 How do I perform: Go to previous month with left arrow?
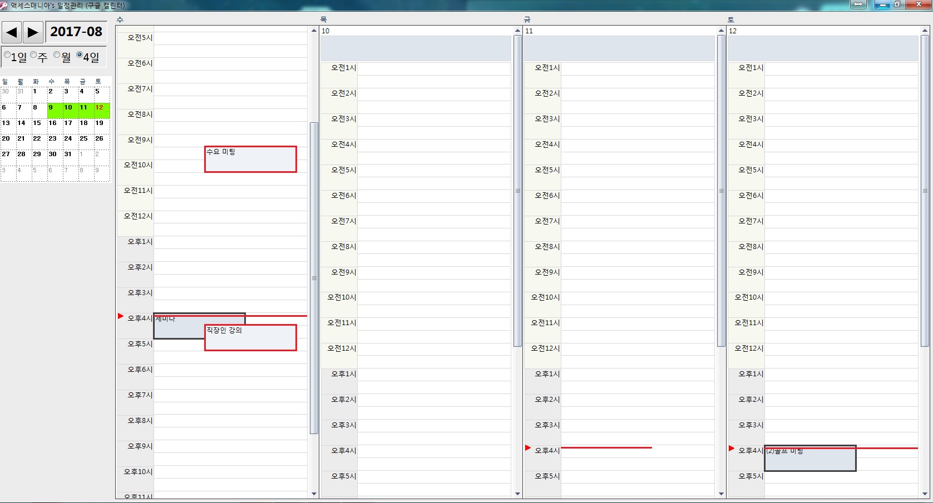pos(12,32)
